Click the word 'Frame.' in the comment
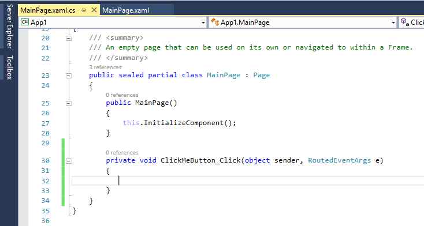Viewport: 424px width, 226px height. [x=401, y=47]
